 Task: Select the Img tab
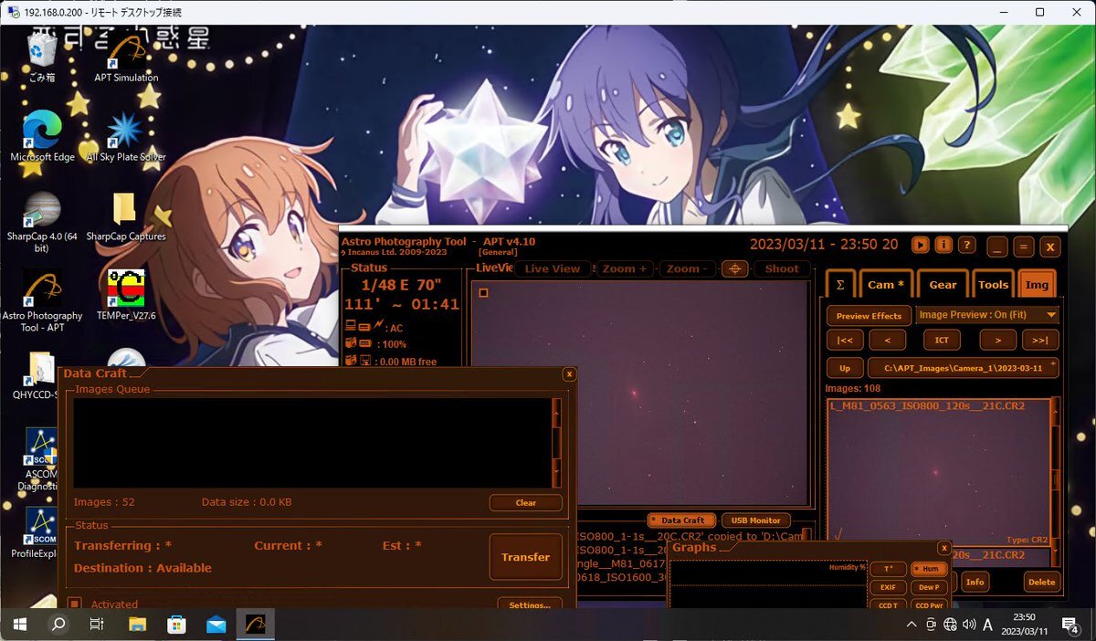[x=1037, y=284]
